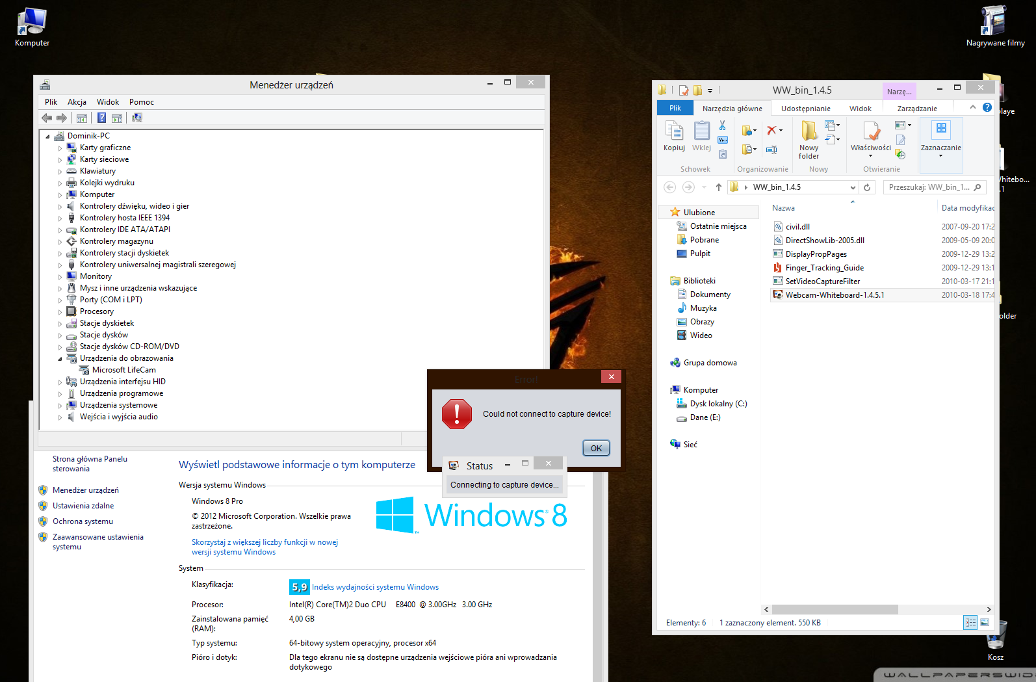The width and height of the screenshot is (1036, 682).
Task: Toggle the action pane icon in Menedżer urządzeń
Action: 117,118
